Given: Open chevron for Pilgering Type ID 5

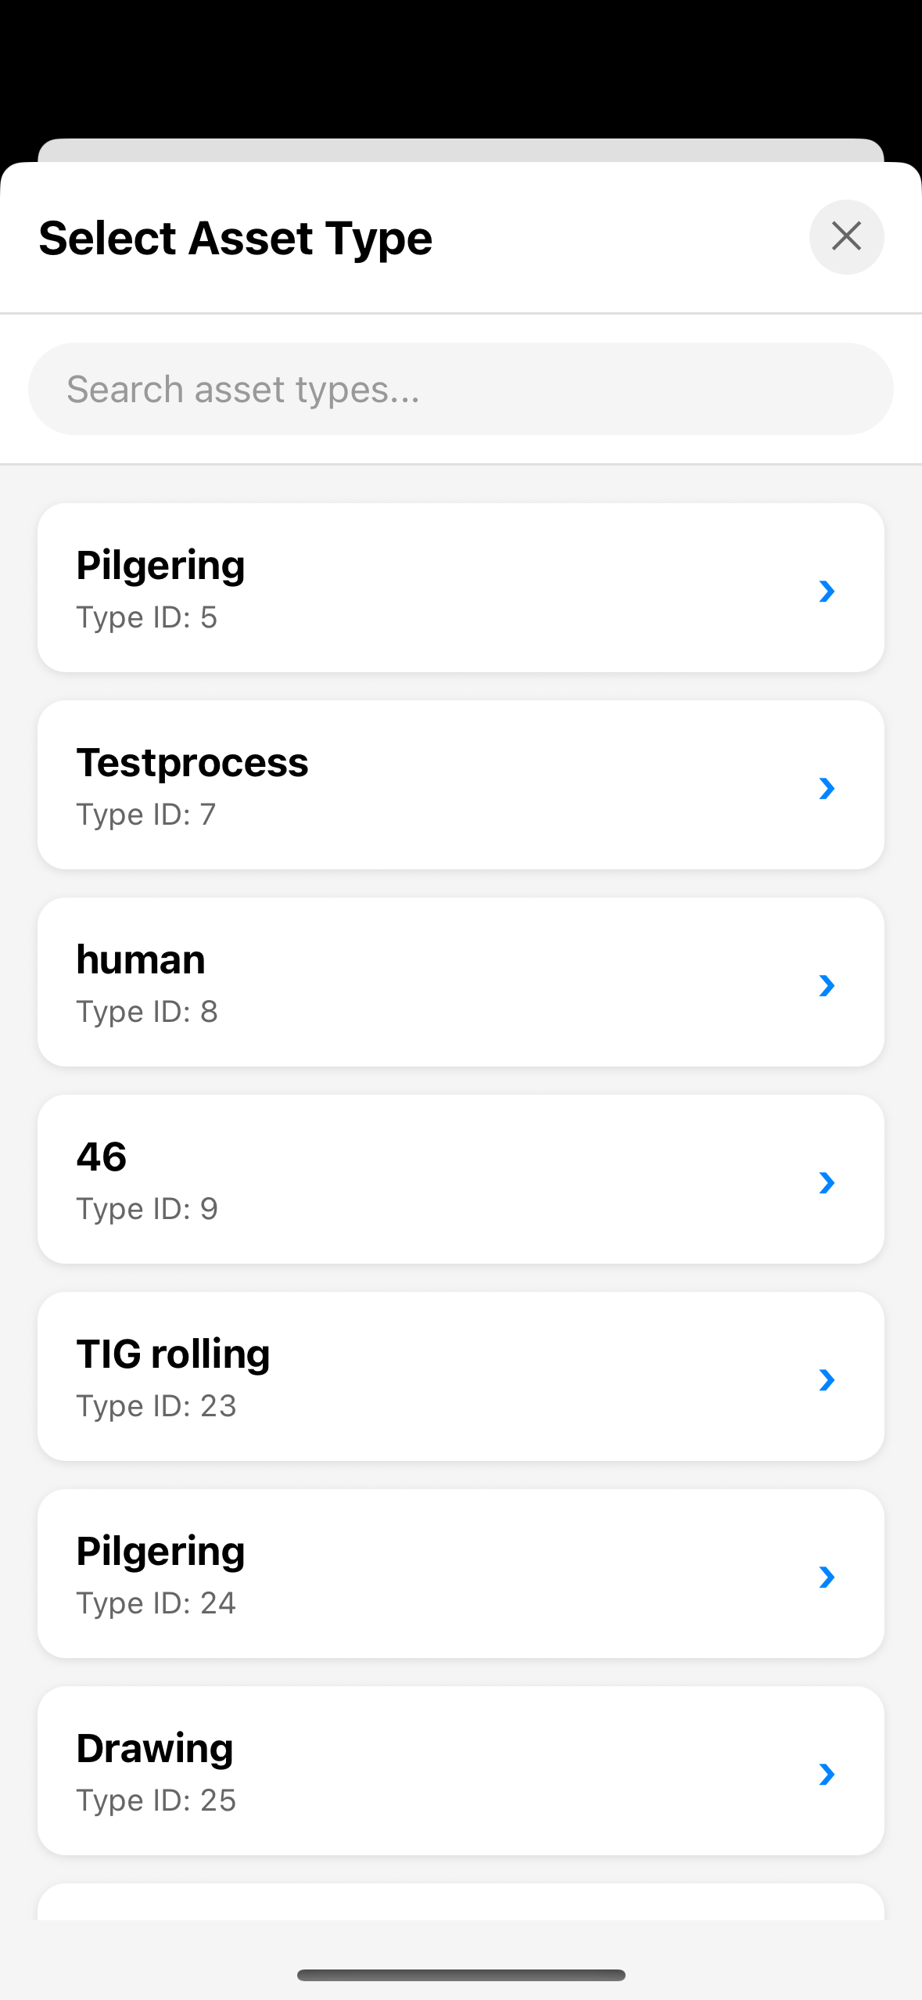Looking at the screenshot, I should pyautogui.click(x=827, y=591).
